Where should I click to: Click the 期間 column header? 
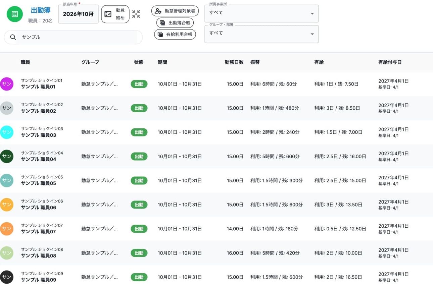pos(162,62)
